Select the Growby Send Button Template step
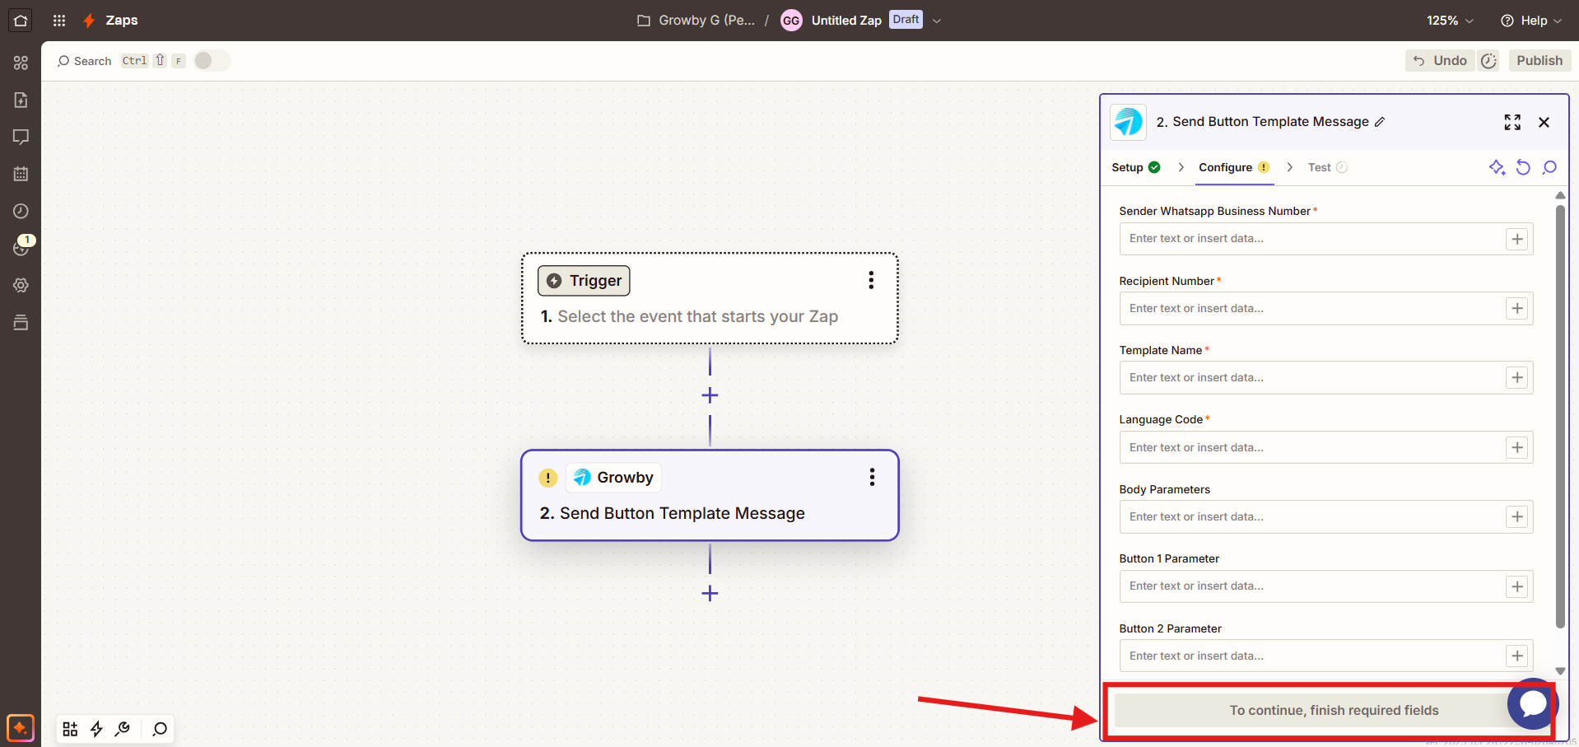This screenshot has height=747, width=1579. pyautogui.click(x=710, y=495)
